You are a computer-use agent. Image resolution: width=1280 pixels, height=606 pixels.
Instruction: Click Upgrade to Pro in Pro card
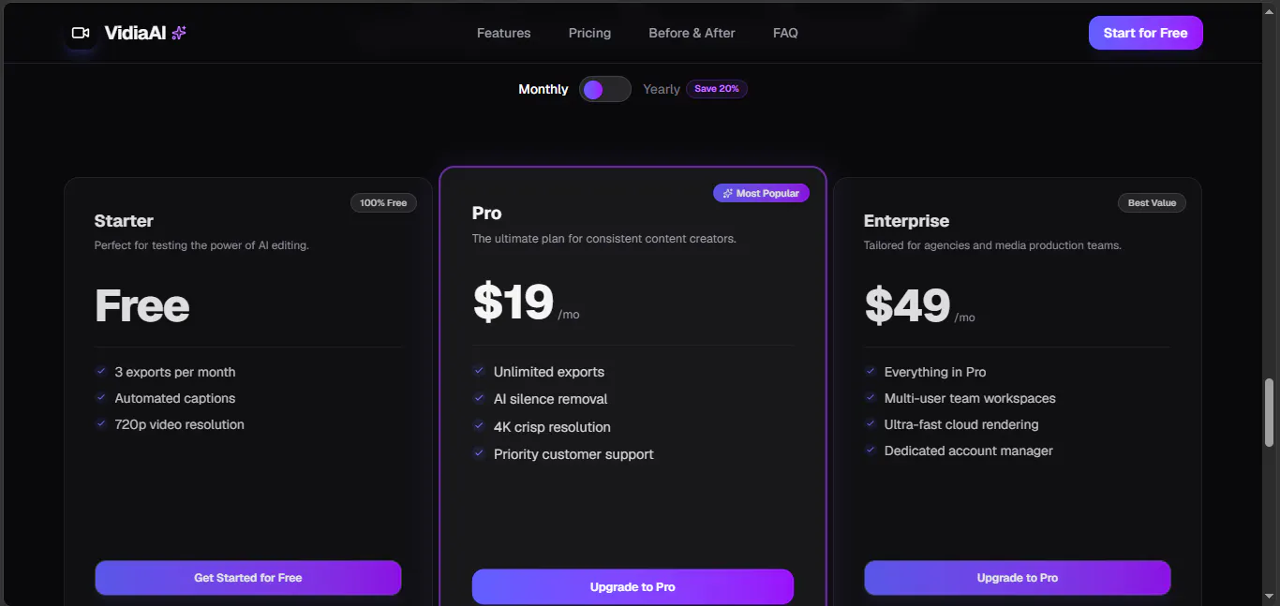point(633,587)
